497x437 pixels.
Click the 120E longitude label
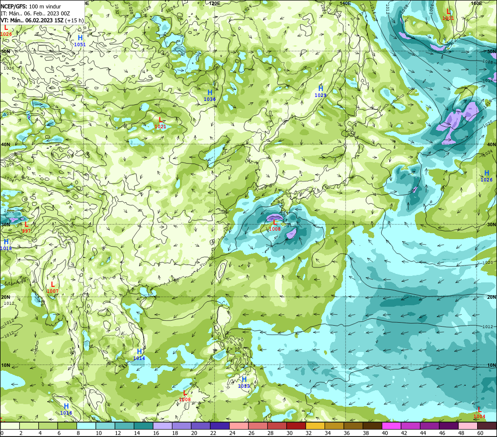point(215,3)
